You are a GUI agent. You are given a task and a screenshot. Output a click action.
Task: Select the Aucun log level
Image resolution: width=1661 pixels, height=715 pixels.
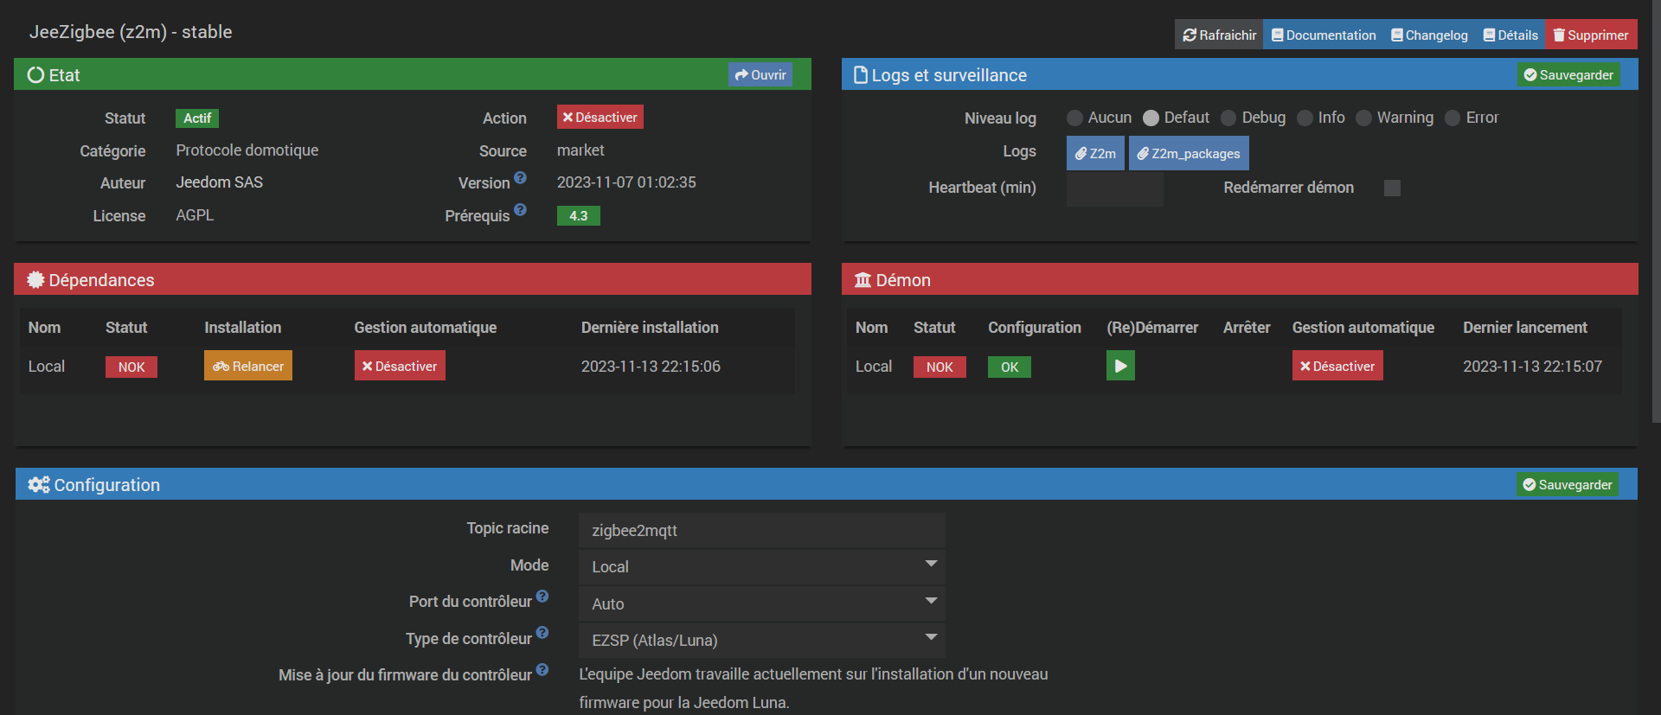(x=1074, y=118)
